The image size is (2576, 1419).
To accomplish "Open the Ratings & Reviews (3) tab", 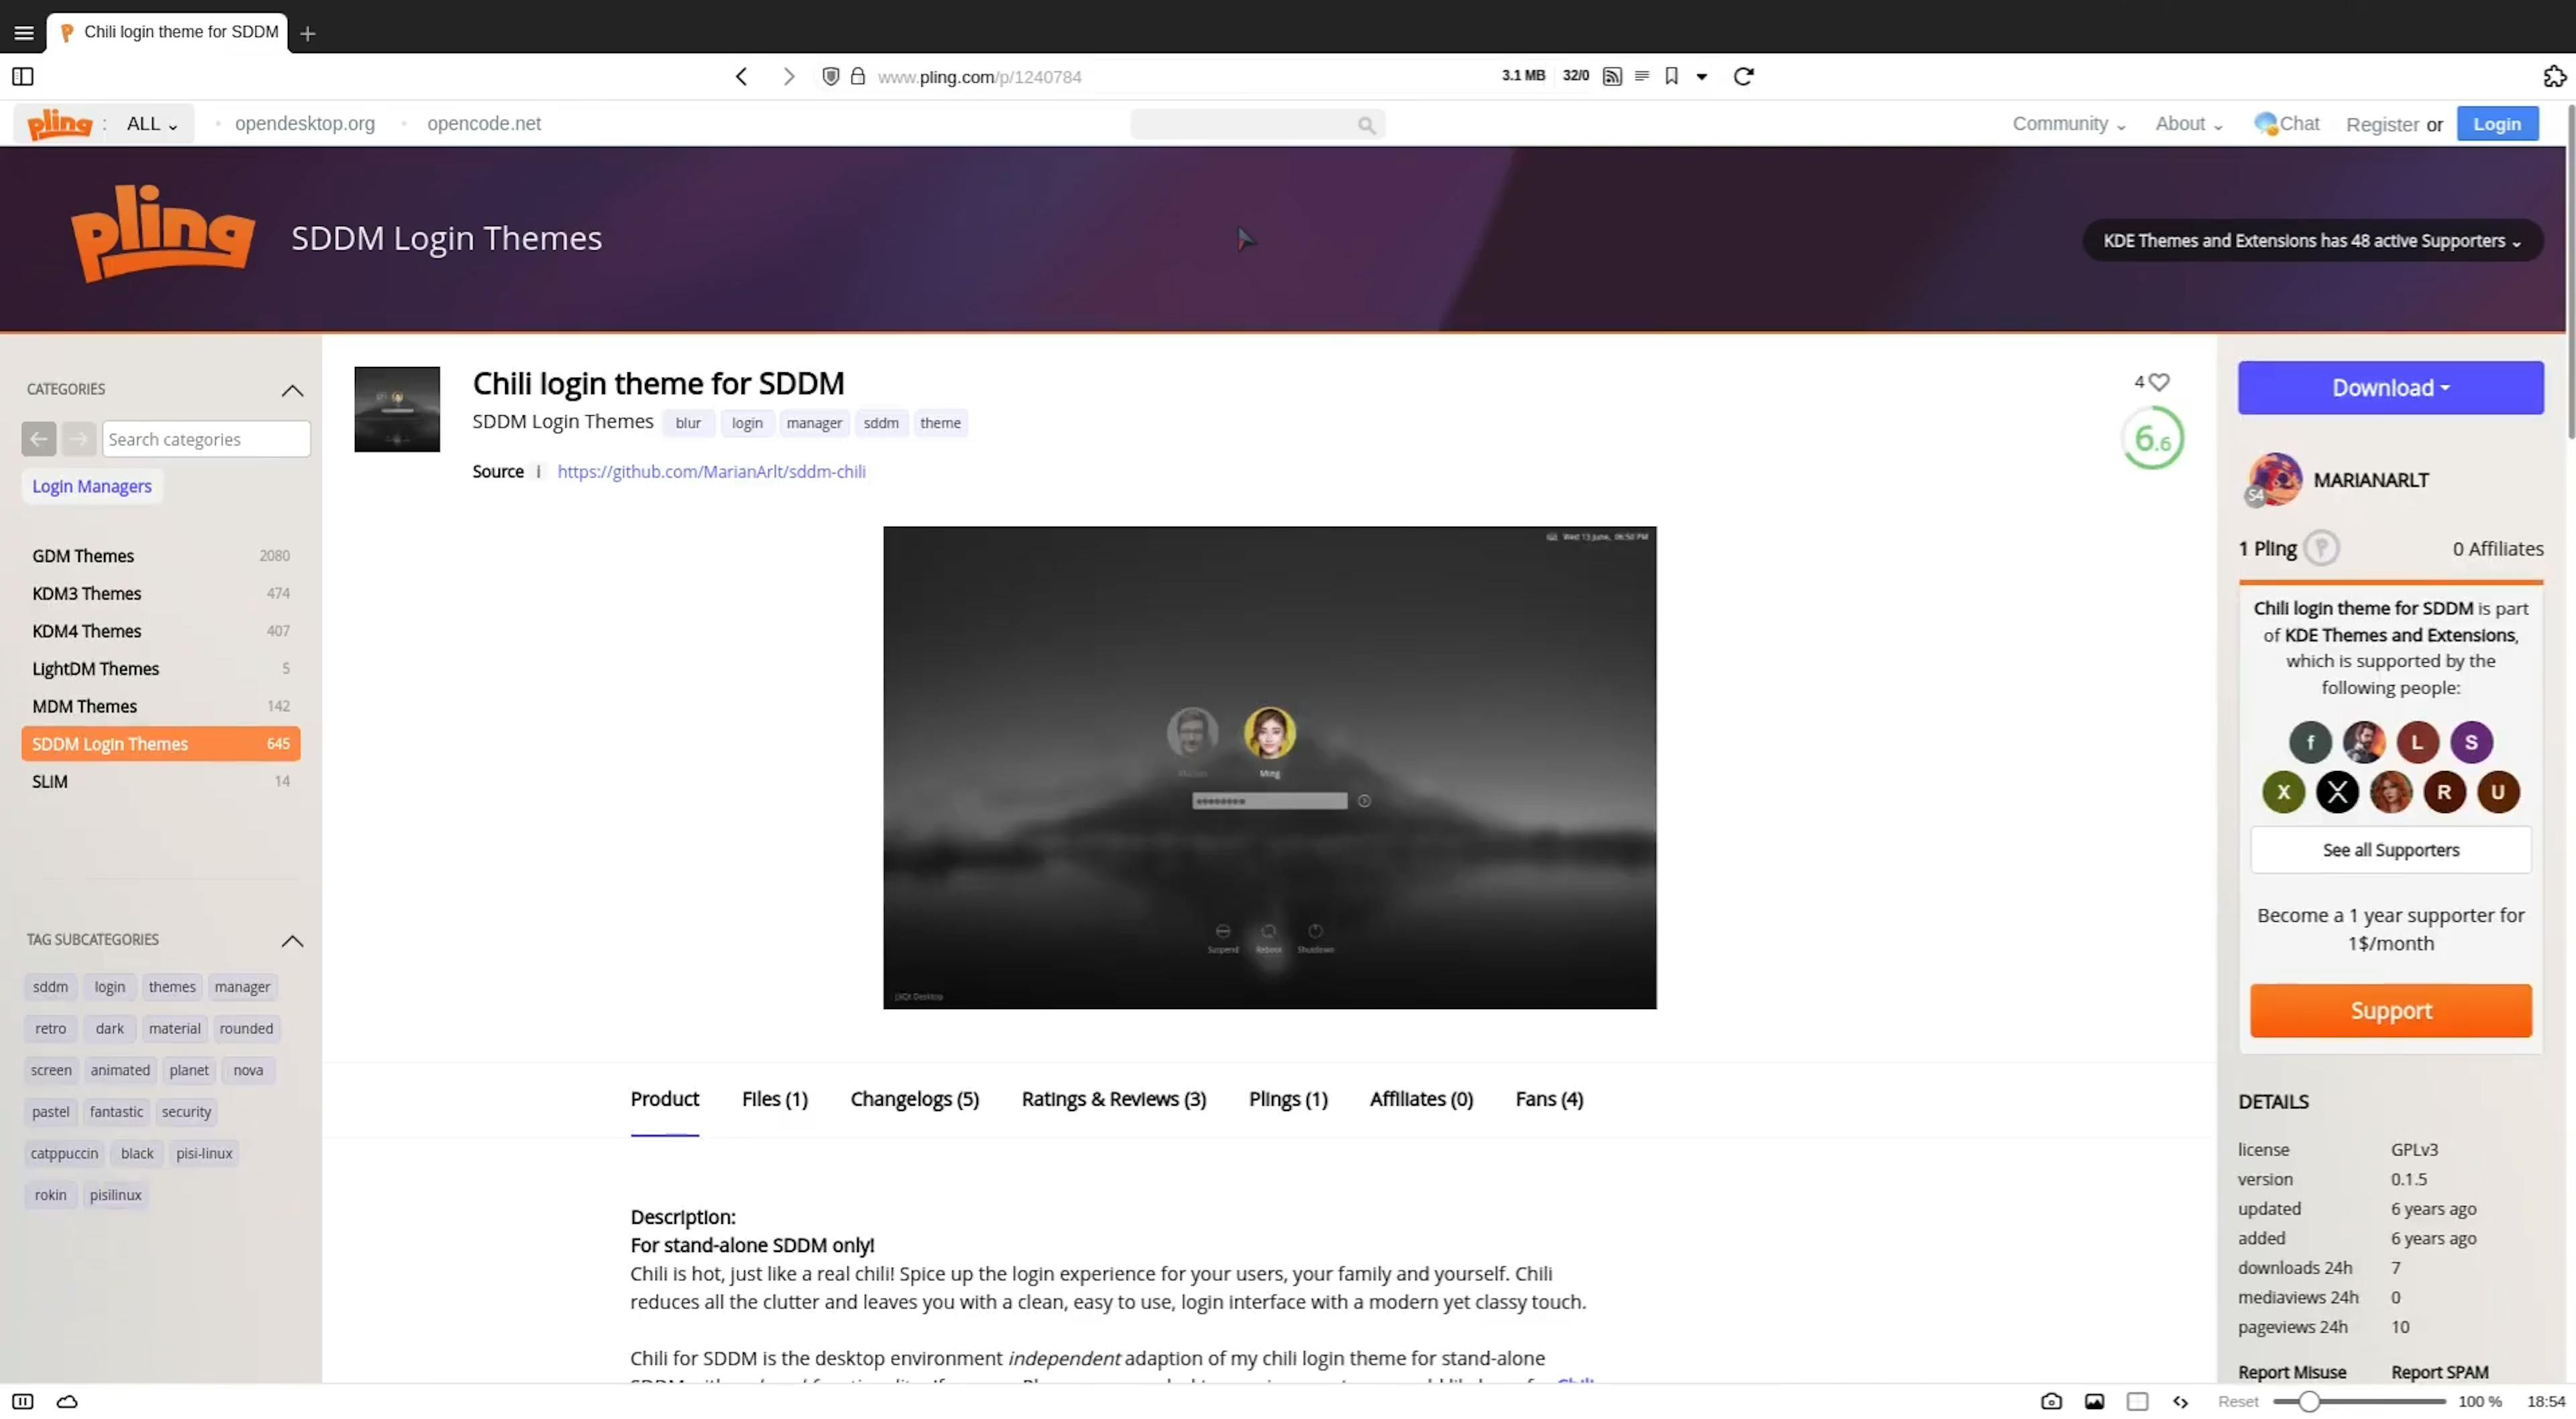I will pos(1113,1099).
